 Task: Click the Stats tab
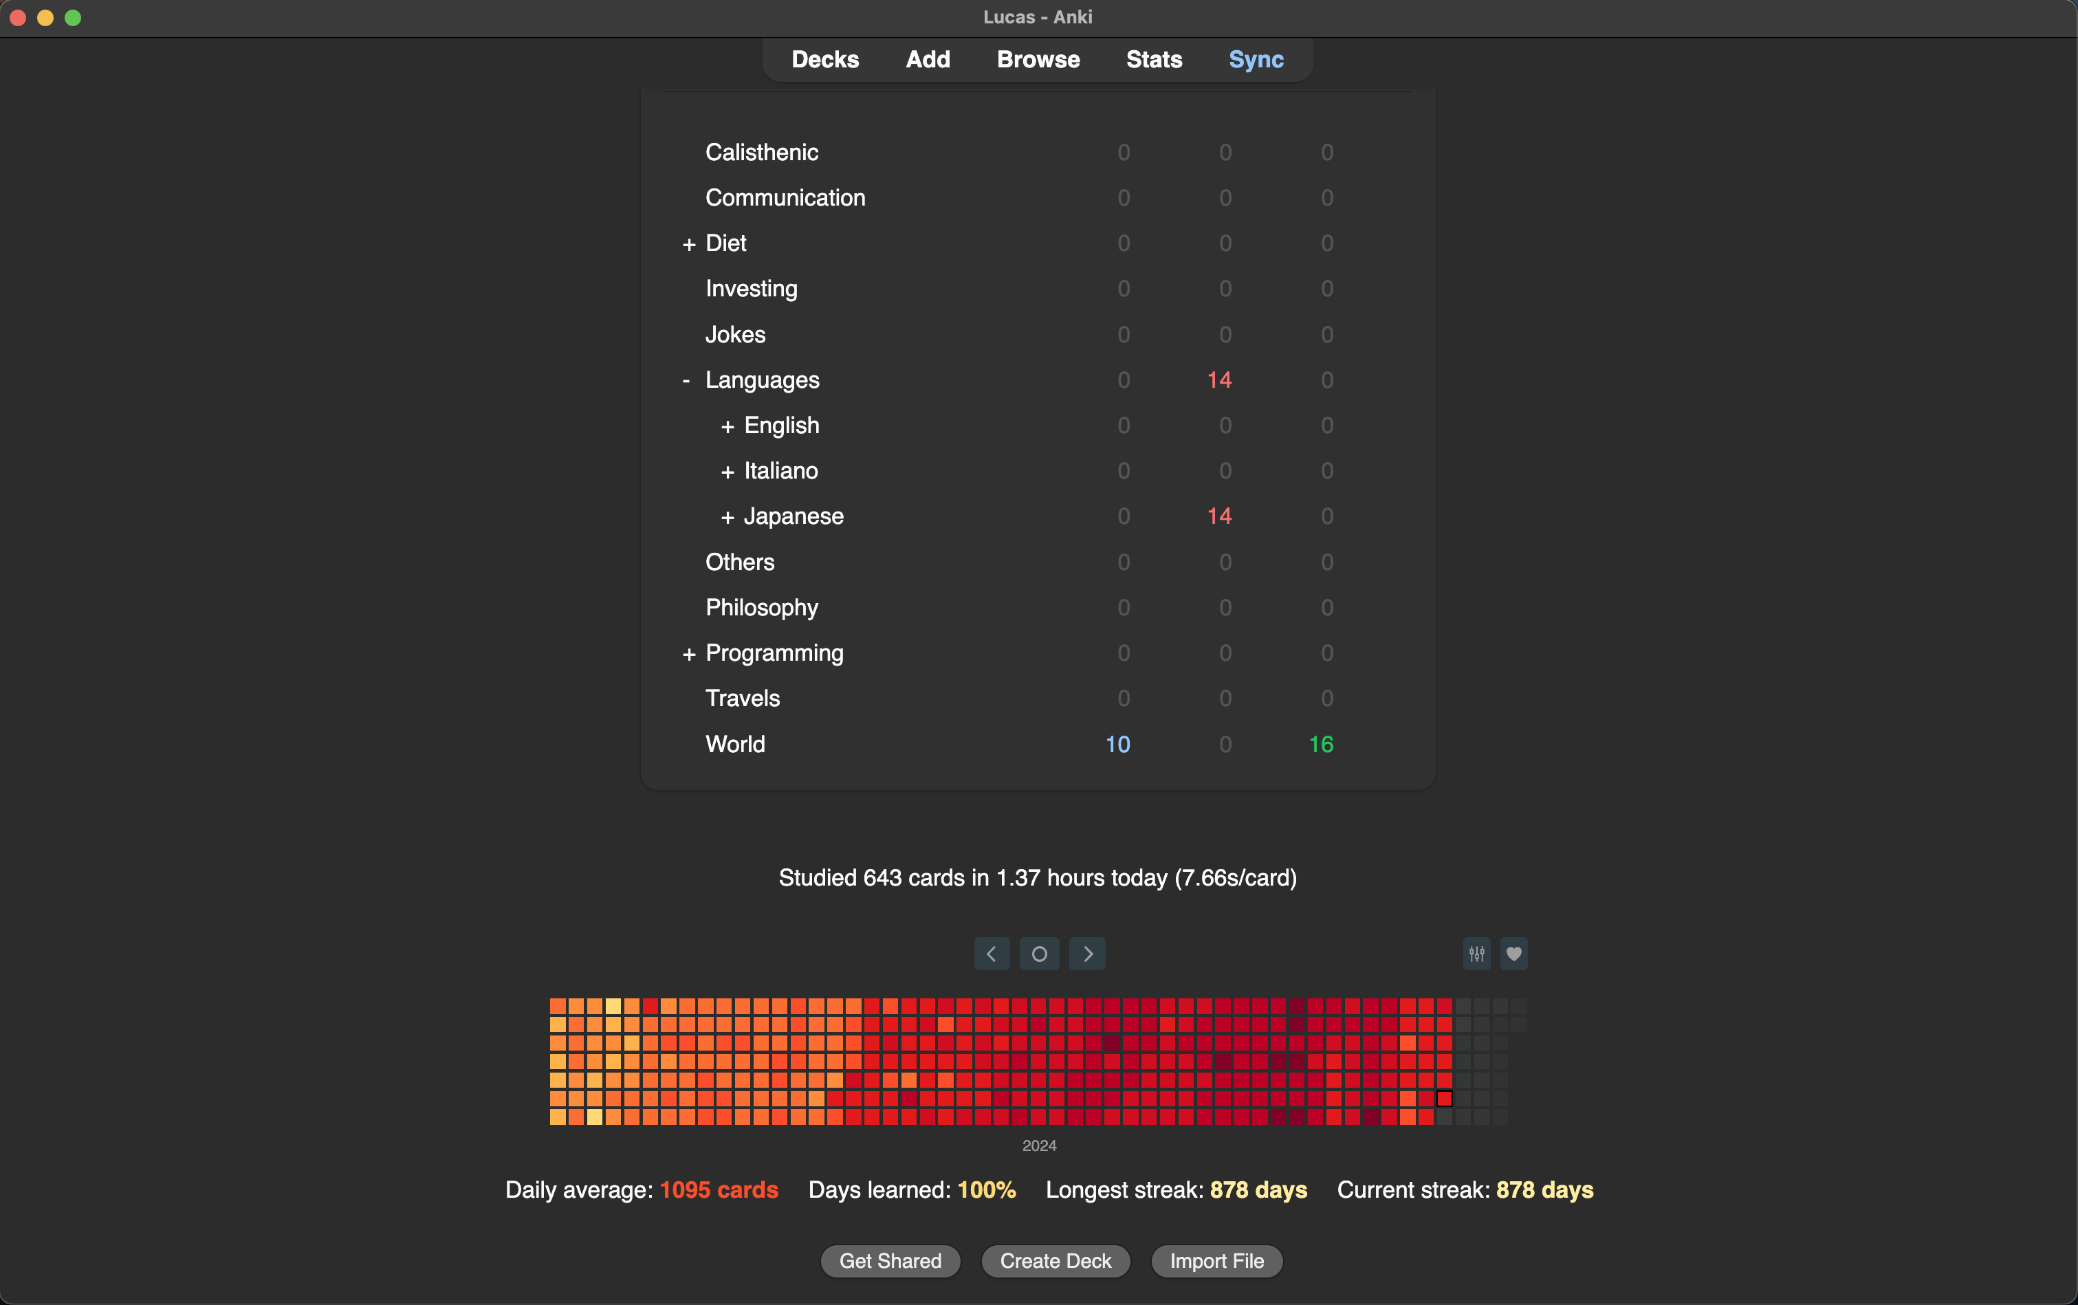pyautogui.click(x=1152, y=60)
